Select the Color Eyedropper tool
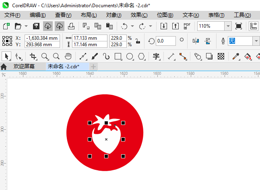Screen dimensions: 260x190 pyautogui.click(x=236, y=56)
